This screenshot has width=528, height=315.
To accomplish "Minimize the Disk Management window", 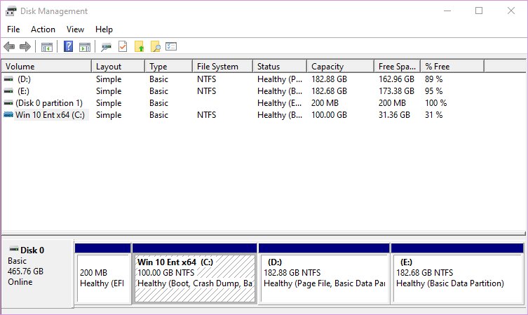I will pyautogui.click(x=447, y=11).
